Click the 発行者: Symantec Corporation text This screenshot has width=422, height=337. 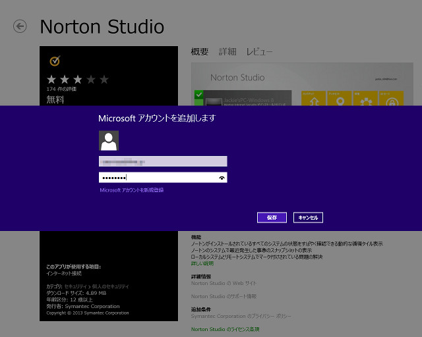[x=83, y=306]
